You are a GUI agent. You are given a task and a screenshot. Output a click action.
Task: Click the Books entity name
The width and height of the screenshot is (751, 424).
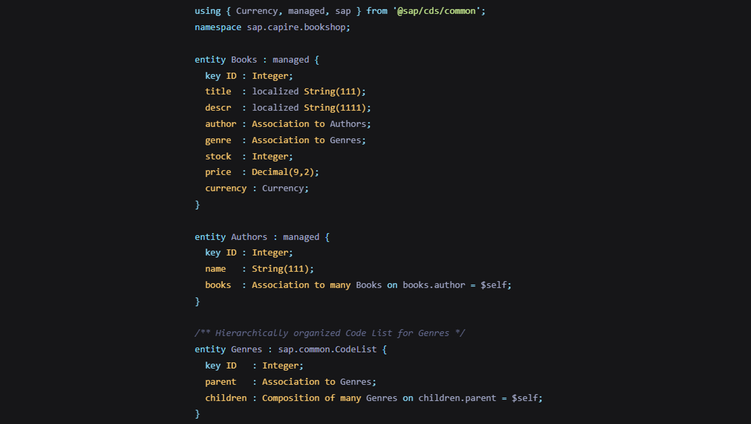click(244, 60)
